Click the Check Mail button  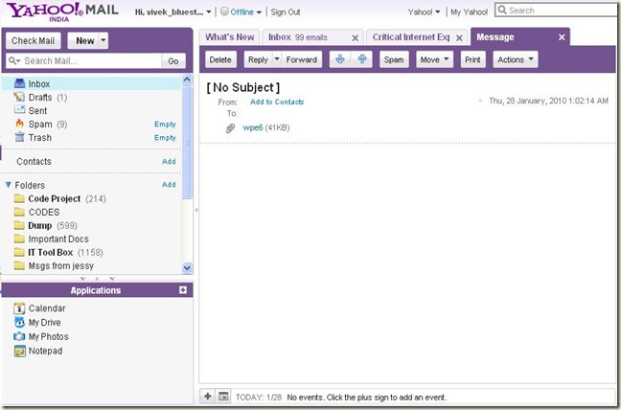34,40
